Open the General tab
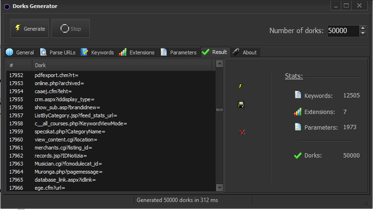373x210 pixels. click(20, 52)
